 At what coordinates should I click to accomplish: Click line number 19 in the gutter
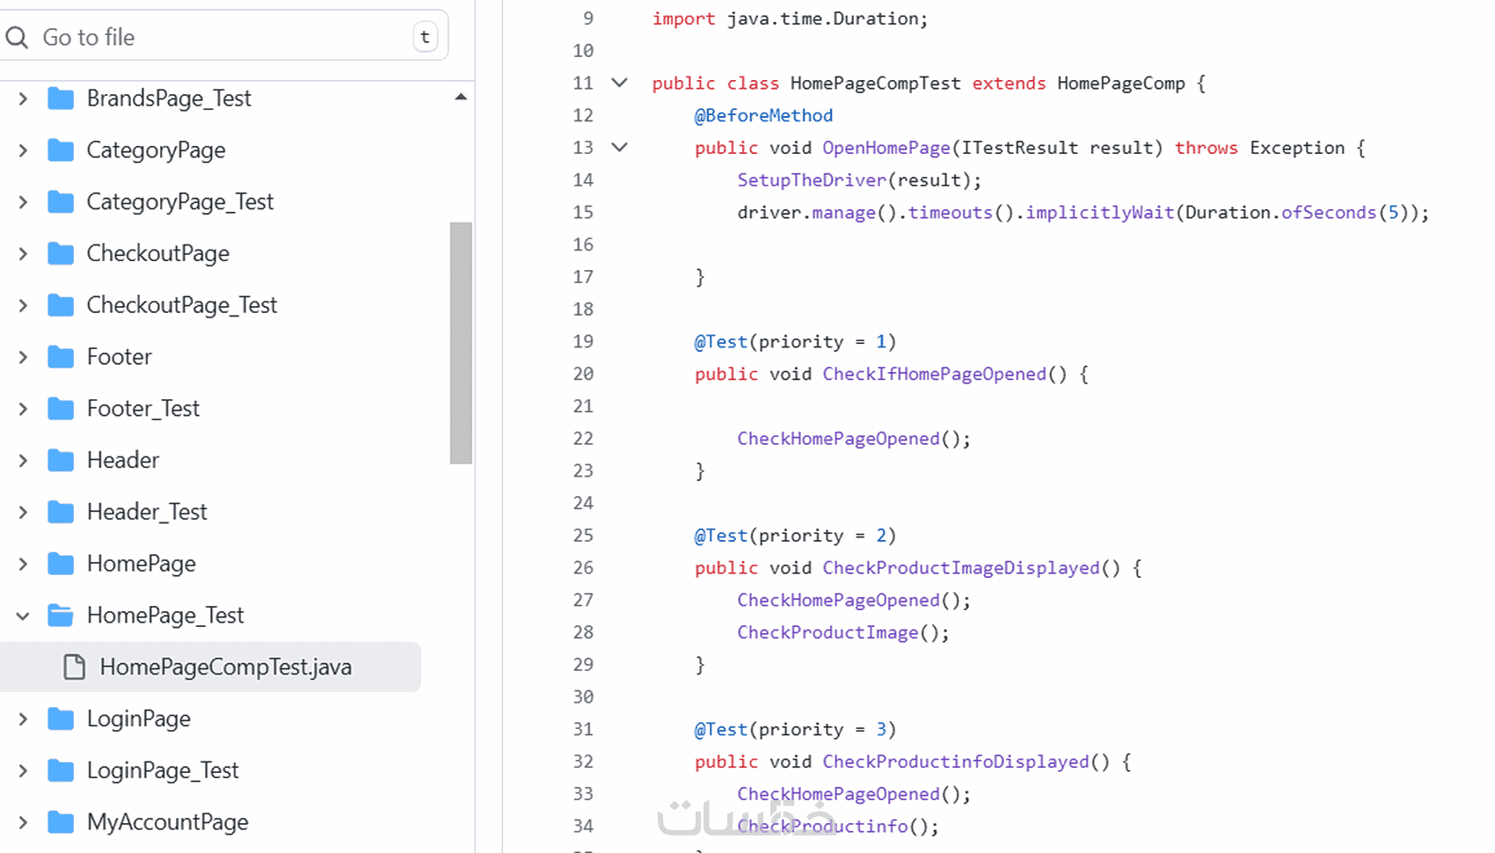click(584, 341)
